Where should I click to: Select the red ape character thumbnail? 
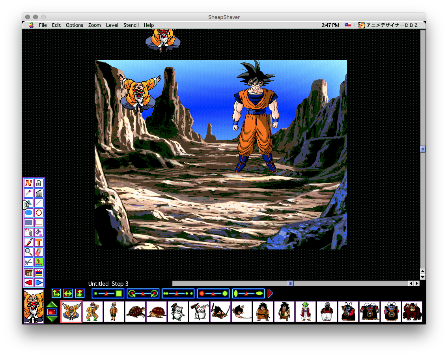coord(412,312)
